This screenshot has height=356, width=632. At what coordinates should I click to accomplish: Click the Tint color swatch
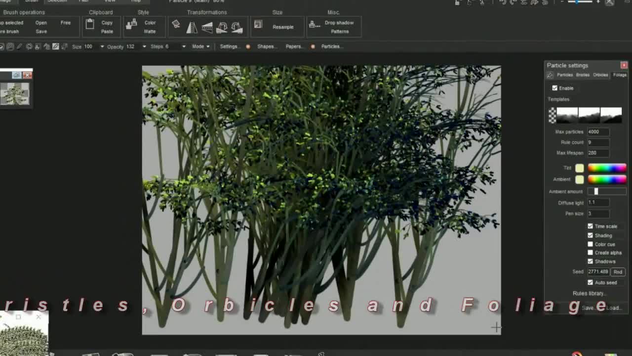click(579, 168)
